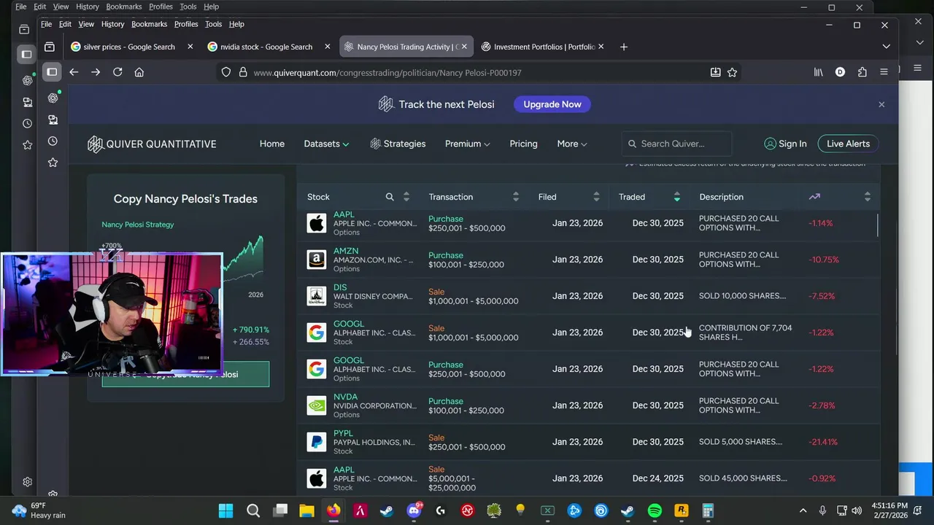The width and height of the screenshot is (934, 525).
Task: Open the Library icon in inner browser toolbar
Action: [x=818, y=72]
